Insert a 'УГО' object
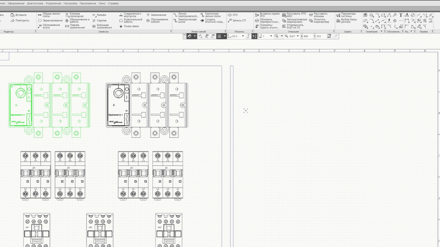The image size is (440, 247). coord(233,15)
